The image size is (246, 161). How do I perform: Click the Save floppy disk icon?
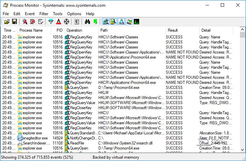click(14, 22)
